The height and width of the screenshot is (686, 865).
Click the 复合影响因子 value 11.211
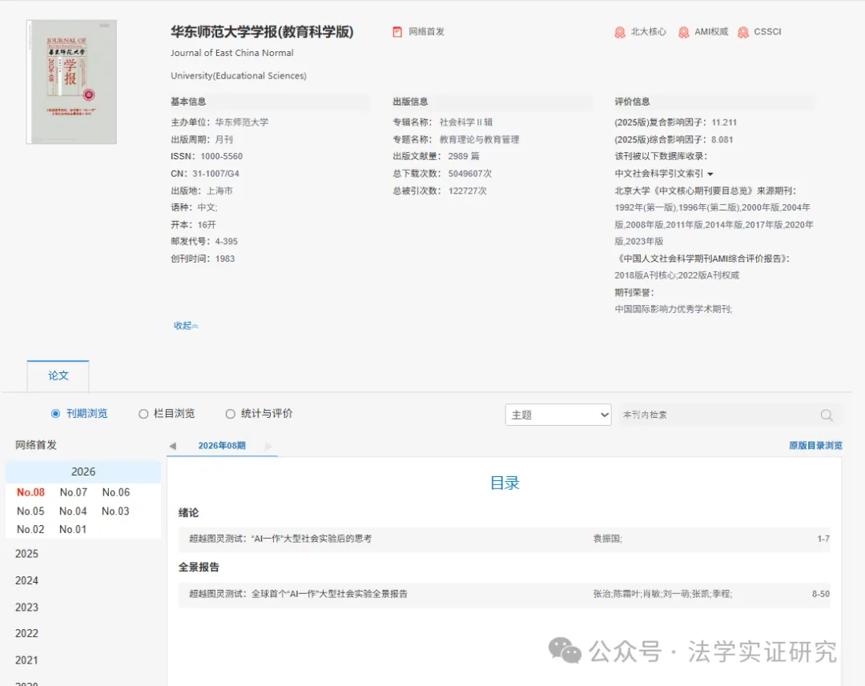pyautogui.click(x=724, y=122)
